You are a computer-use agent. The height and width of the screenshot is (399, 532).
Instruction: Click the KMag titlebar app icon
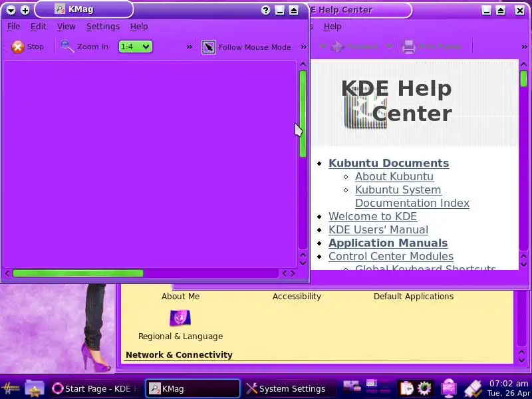point(60,9)
